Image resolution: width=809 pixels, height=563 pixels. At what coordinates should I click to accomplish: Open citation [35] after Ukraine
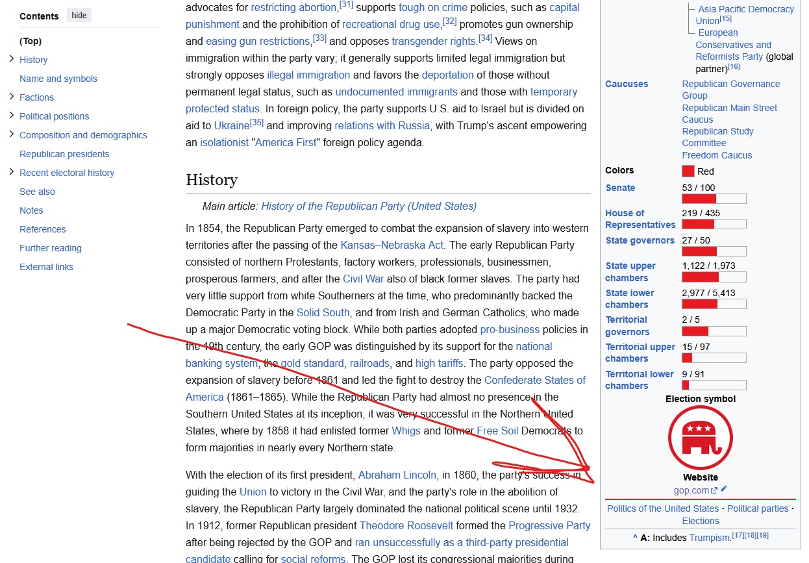[x=257, y=122]
